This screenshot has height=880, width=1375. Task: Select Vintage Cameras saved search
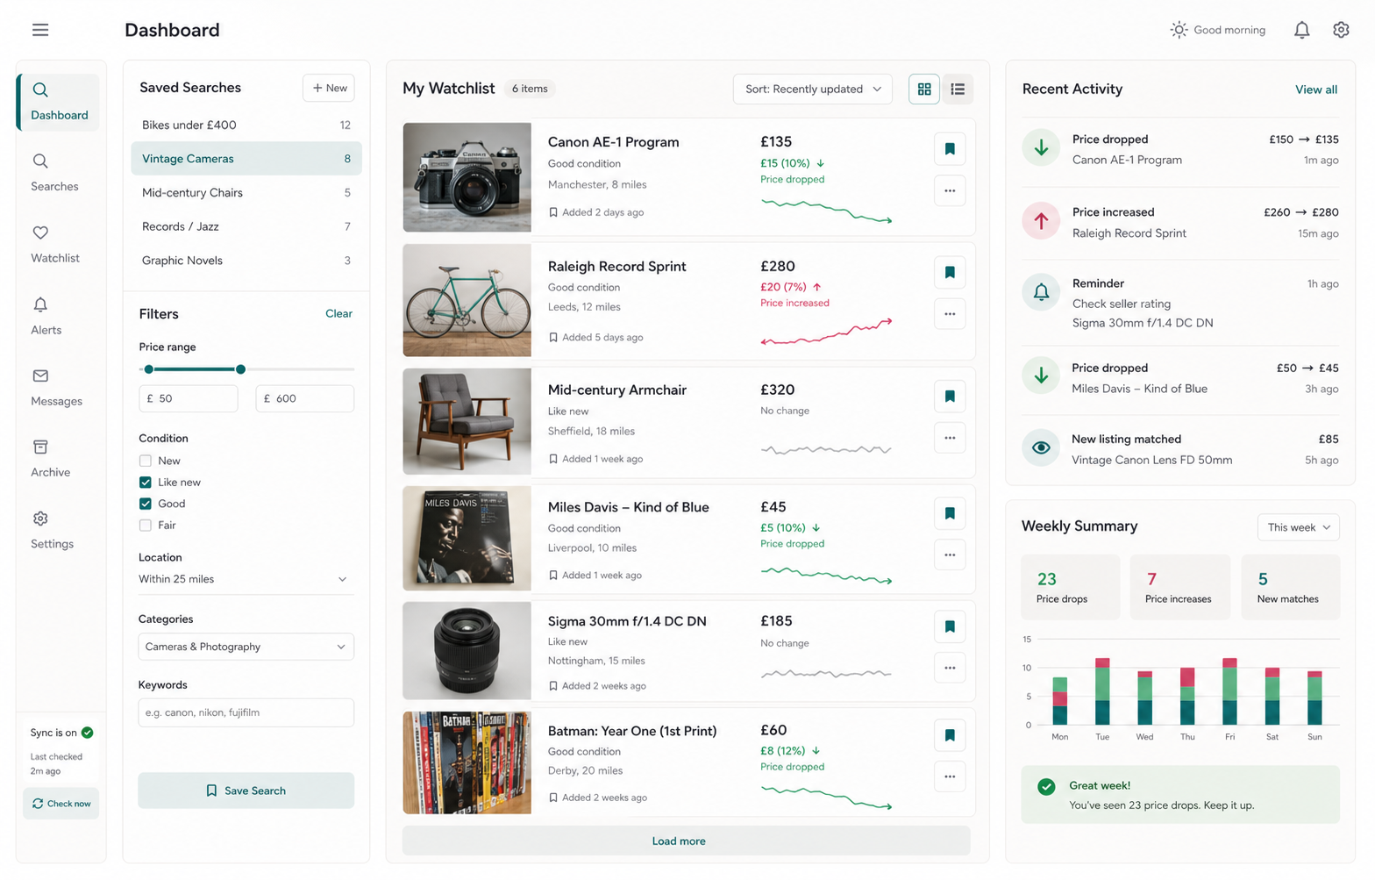click(246, 159)
